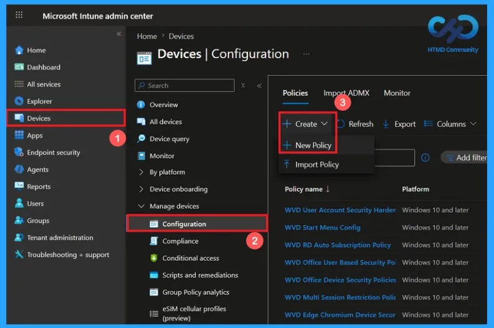This screenshot has width=494, height=328.
Task: Click the Compliance icon
Action: click(x=154, y=241)
